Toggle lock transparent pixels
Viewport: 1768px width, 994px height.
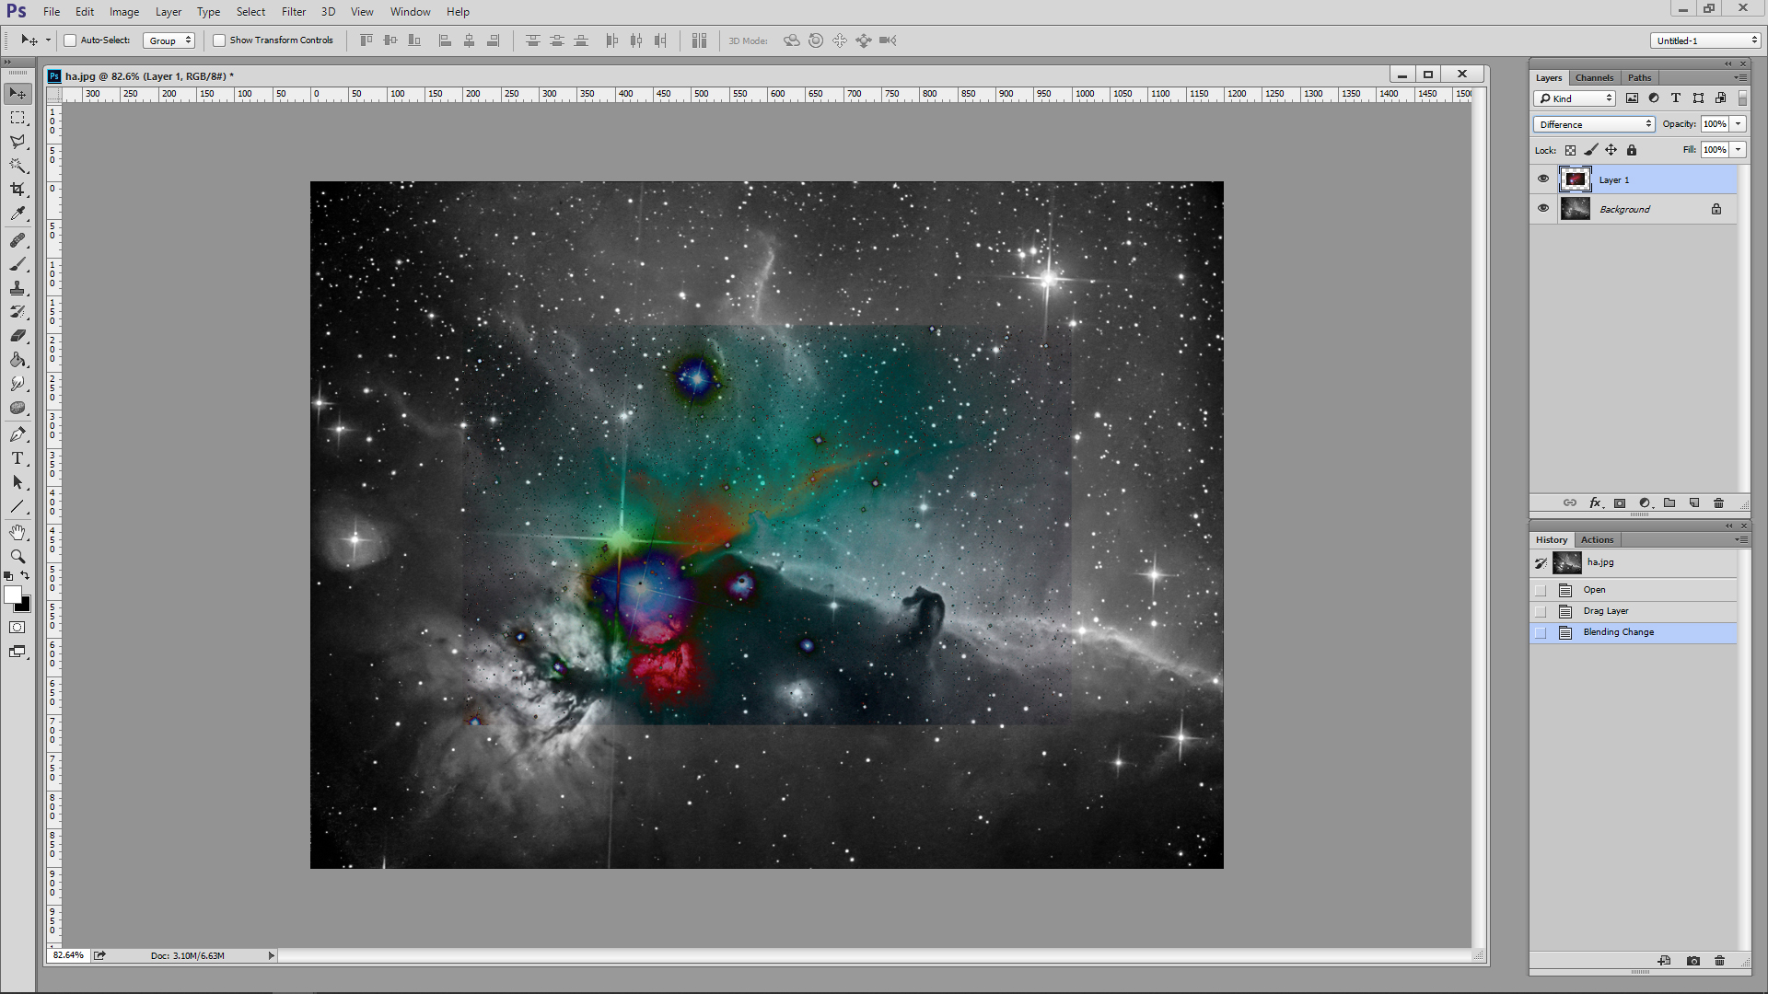click(x=1570, y=150)
